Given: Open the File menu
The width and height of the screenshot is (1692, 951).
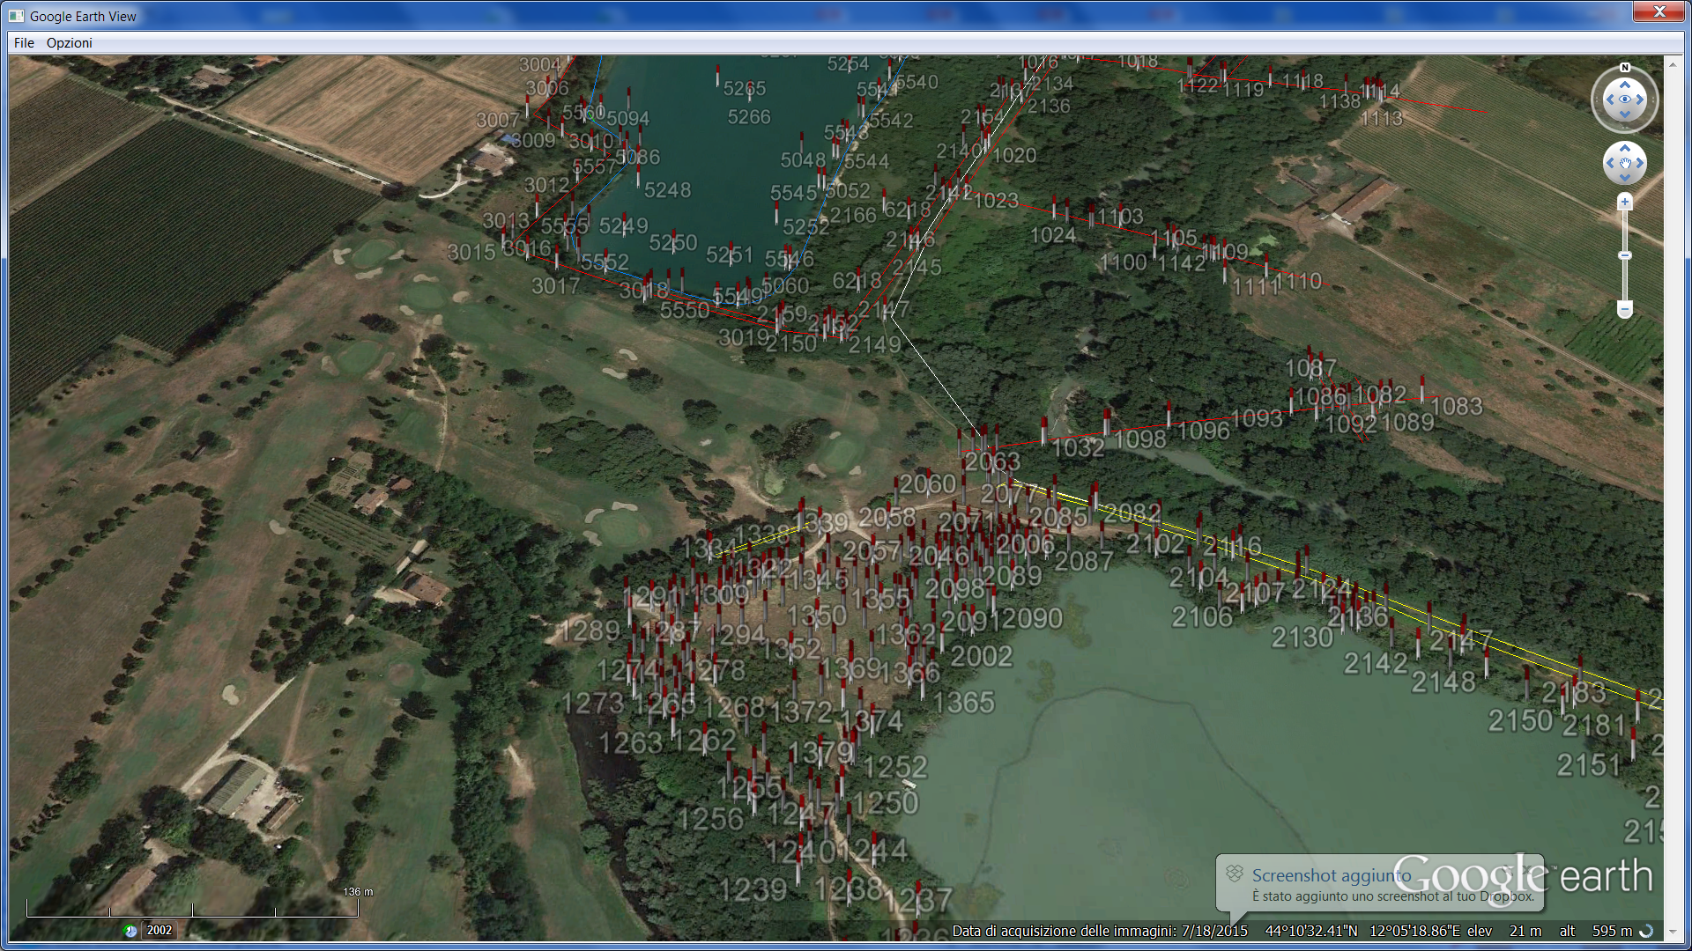Looking at the screenshot, I should coord(24,42).
